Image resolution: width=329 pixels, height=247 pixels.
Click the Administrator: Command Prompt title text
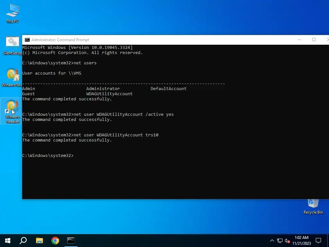(x=60, y=40)
